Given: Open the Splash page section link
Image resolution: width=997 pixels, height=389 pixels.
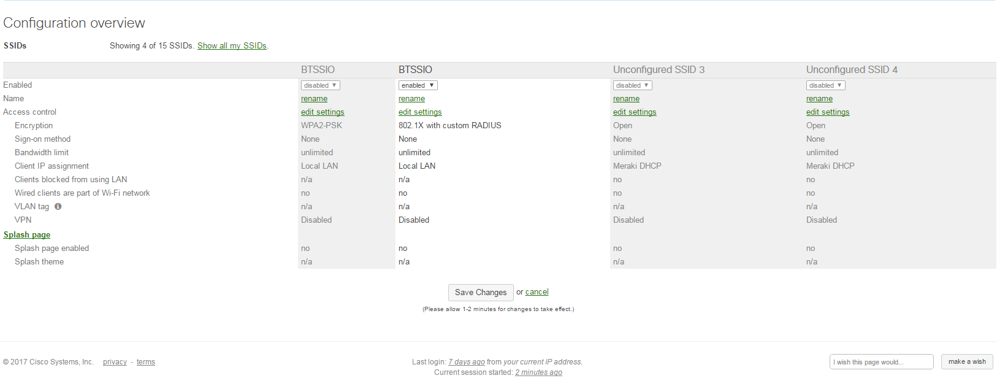Looking at the screenshot, I should (27, 235).
